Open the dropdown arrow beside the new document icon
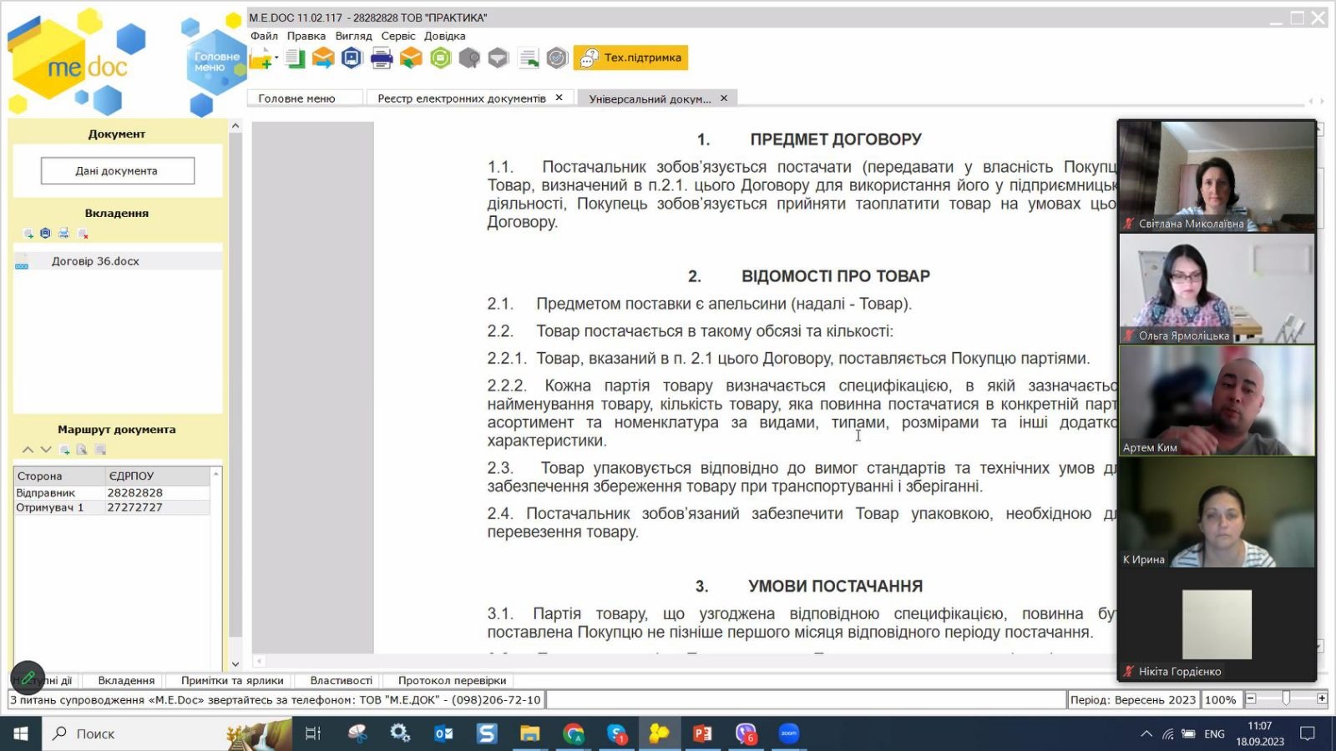This screenshot has height=751, width=1336. pyautogui.click(x=276, y=58)
